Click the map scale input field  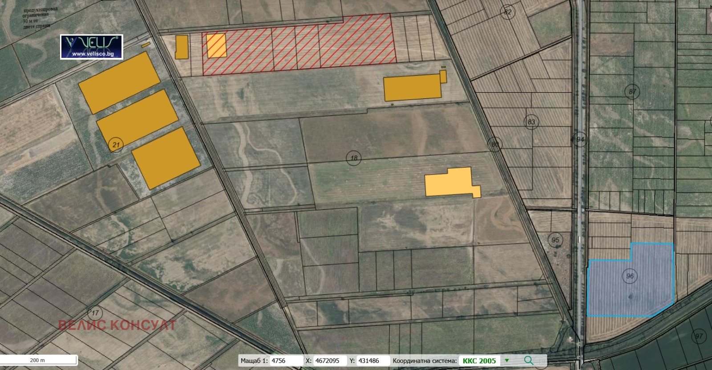pos(286,361)
